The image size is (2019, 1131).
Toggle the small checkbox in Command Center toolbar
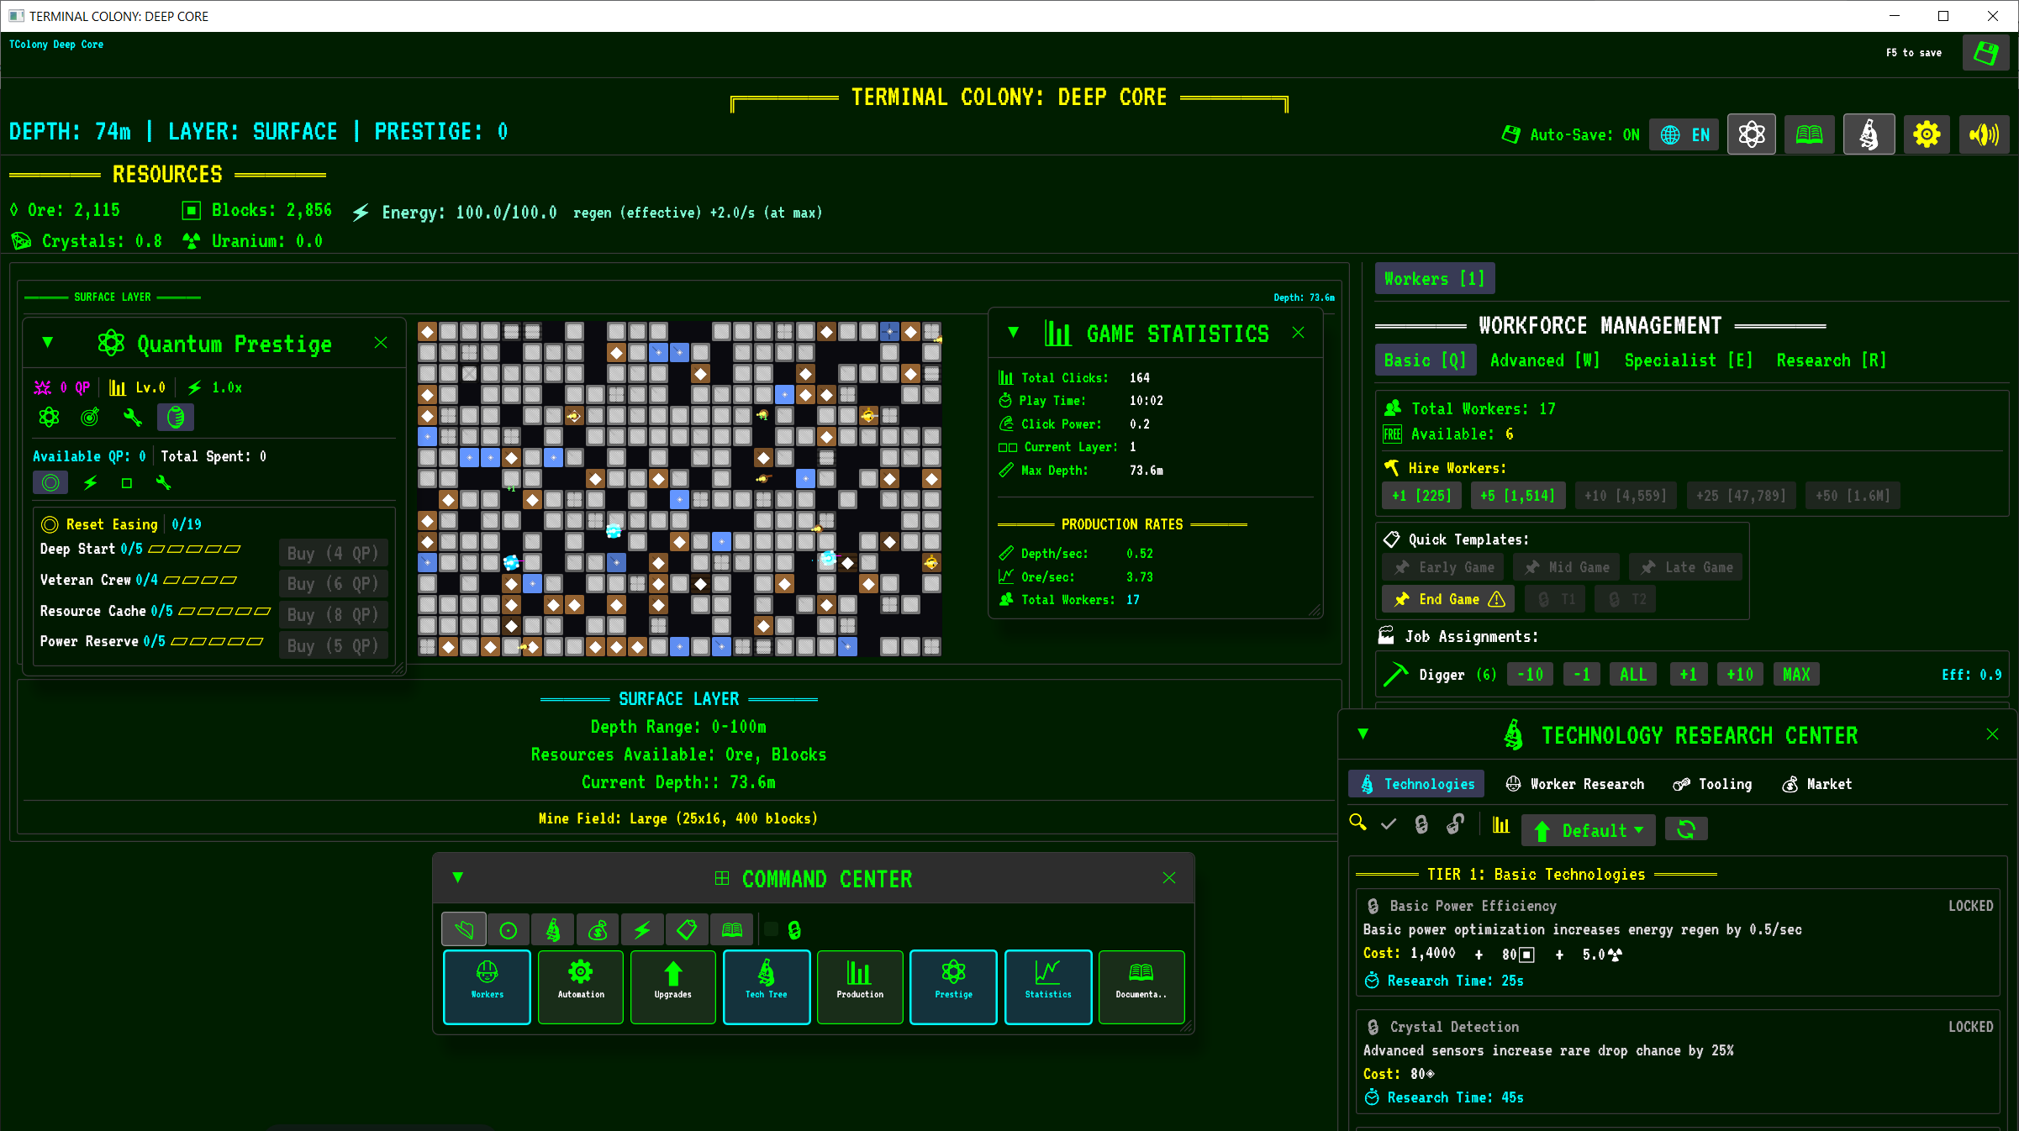771,929
